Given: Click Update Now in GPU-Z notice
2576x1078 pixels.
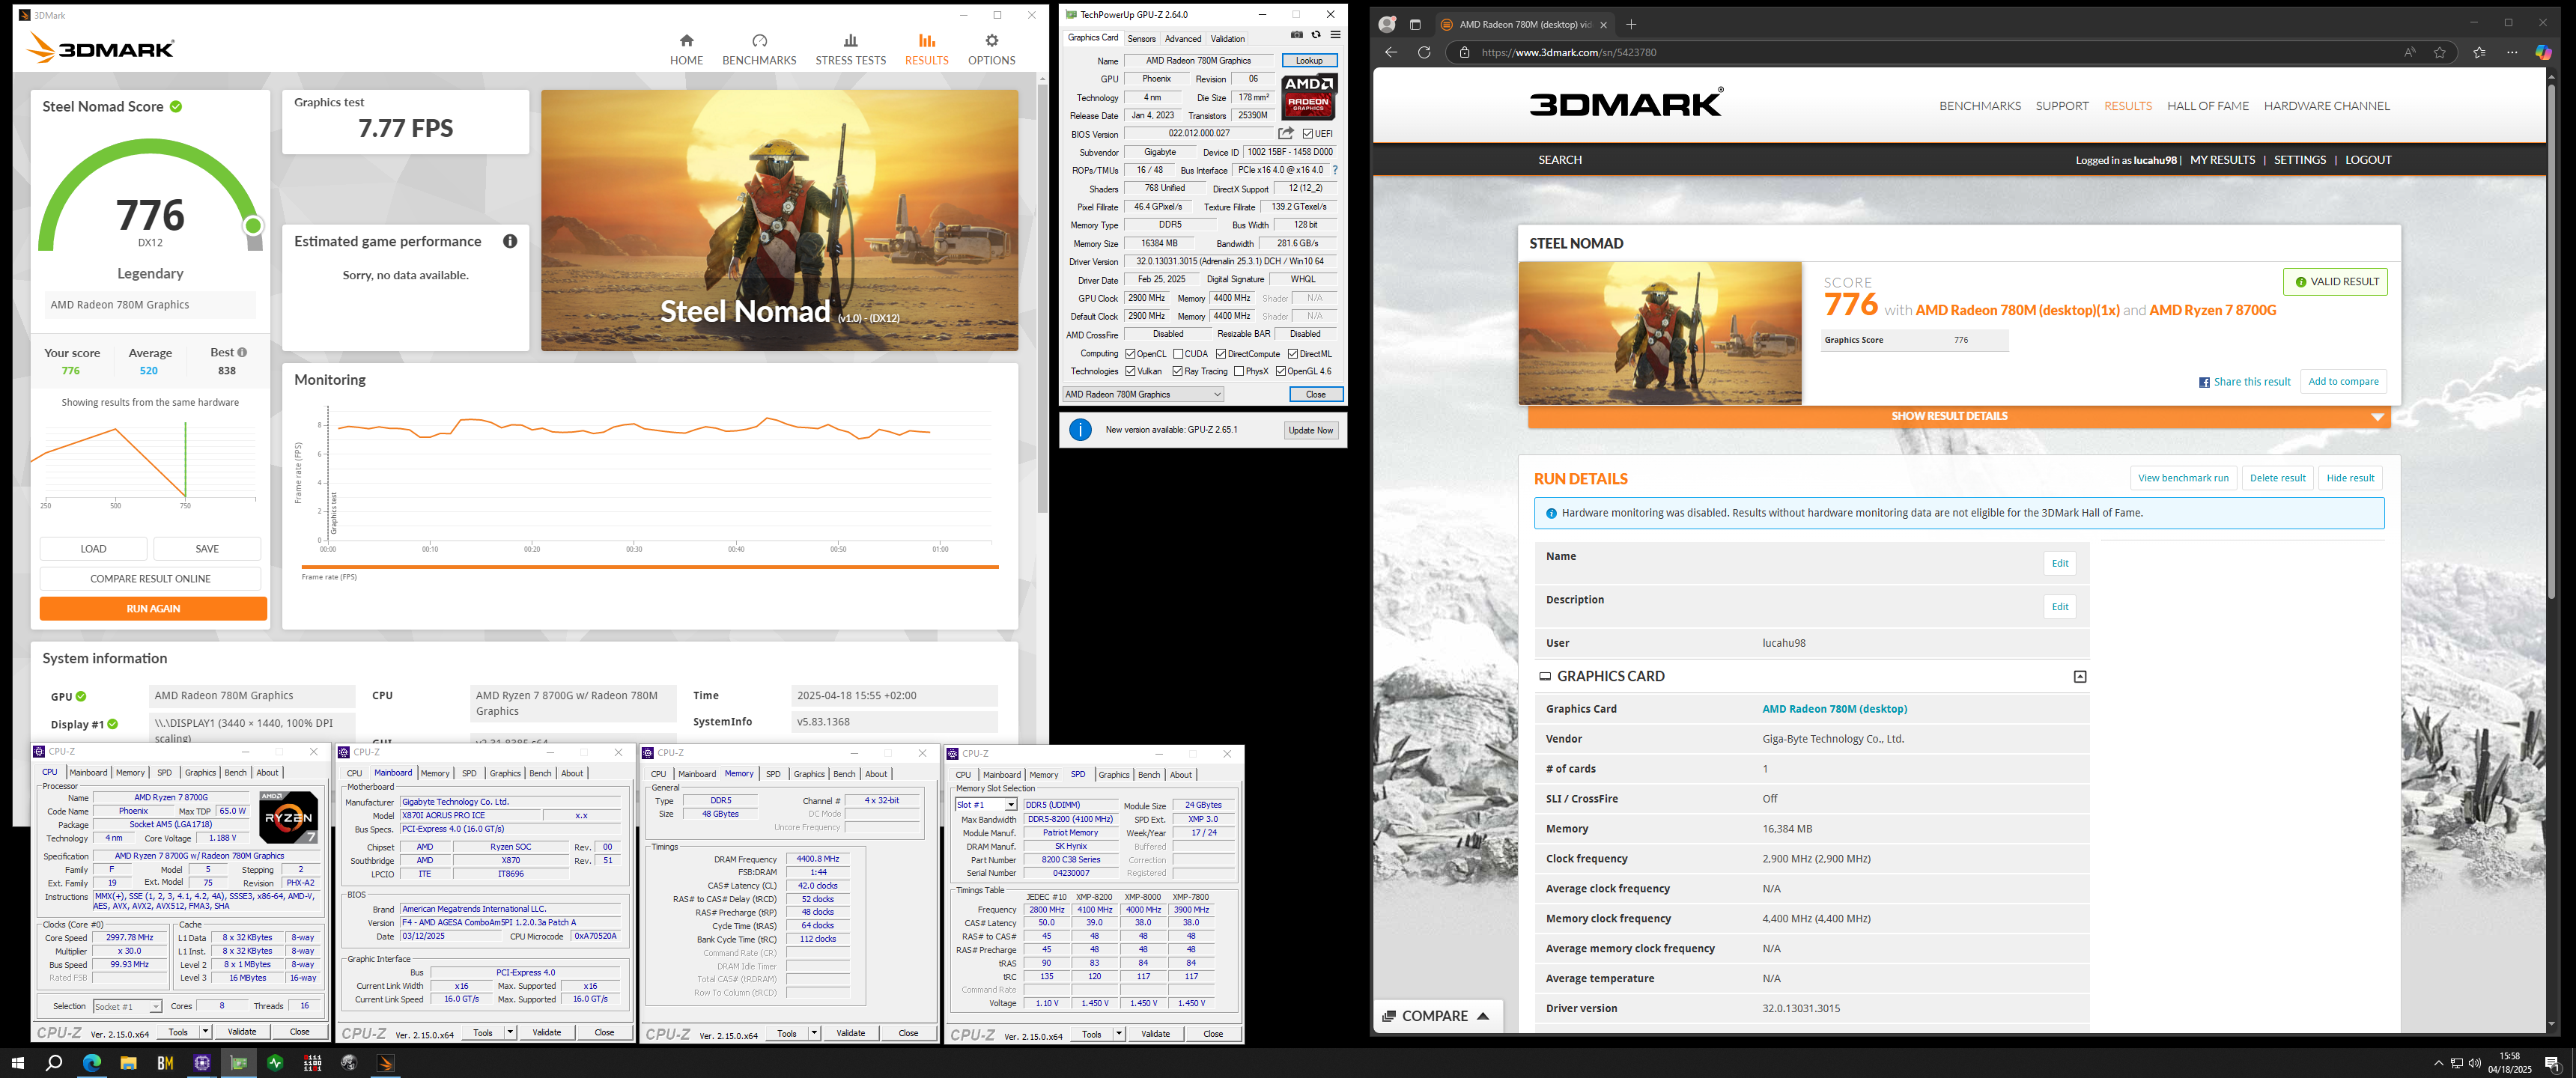Looking at the screenshot, I should (1311, 430).
